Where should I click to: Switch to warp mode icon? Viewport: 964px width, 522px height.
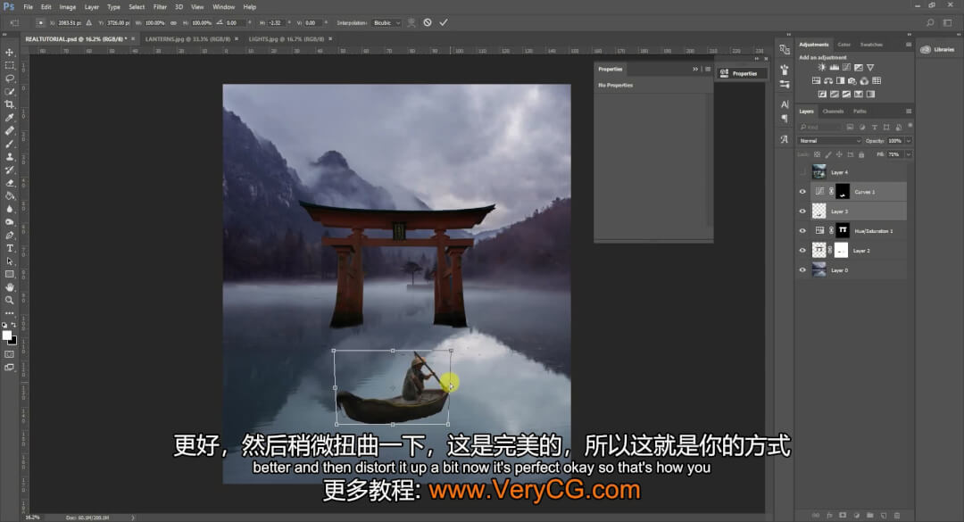tap(411, 22)
